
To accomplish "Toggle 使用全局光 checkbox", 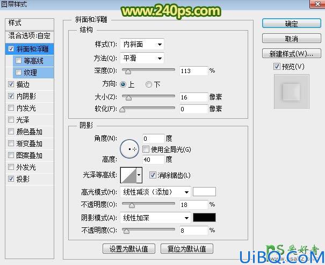I will 146,149.
